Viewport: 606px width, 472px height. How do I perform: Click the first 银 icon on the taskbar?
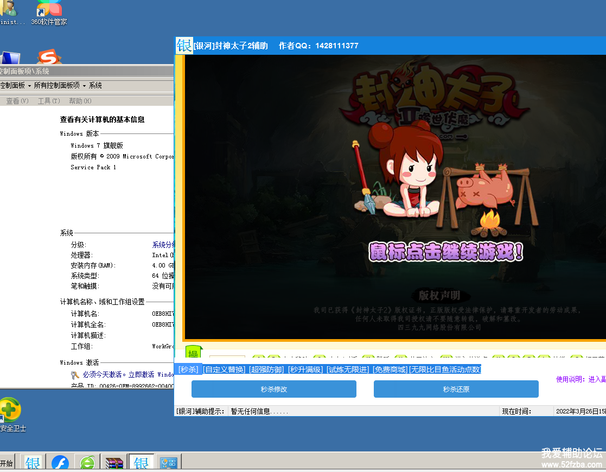pyautogui.click(x=33, y=462)
